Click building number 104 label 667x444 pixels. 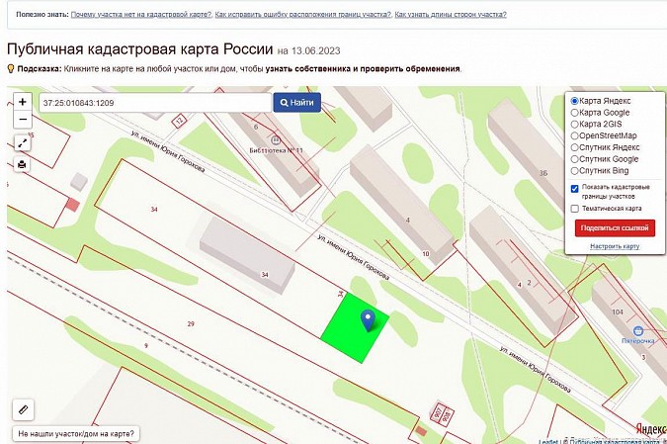coord(618,312)
